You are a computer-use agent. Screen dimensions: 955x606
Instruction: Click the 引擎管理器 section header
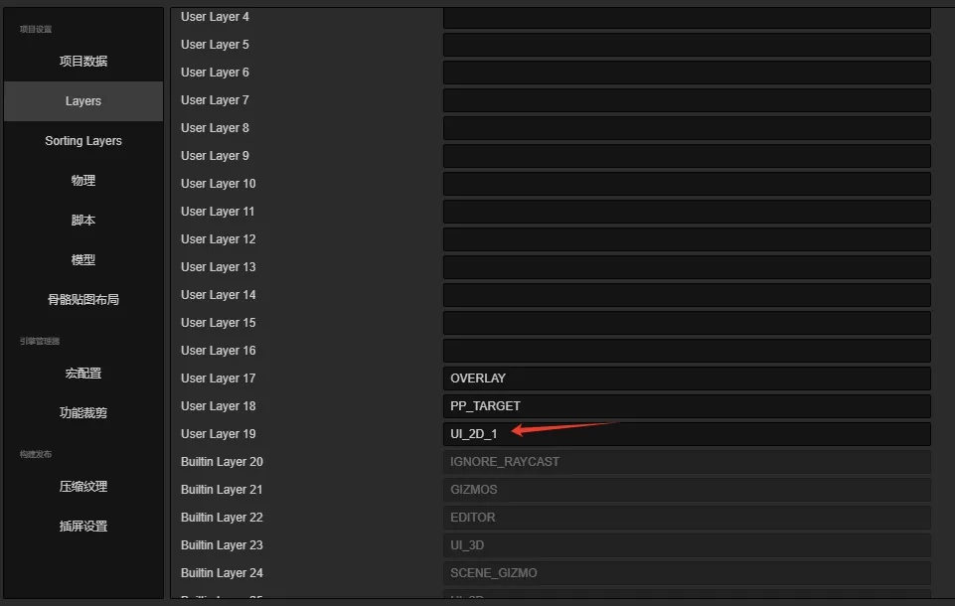point(40,341)
